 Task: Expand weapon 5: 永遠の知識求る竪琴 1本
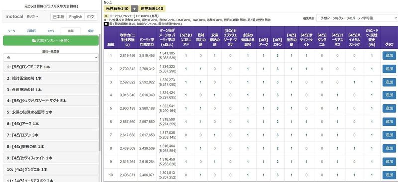51,112
